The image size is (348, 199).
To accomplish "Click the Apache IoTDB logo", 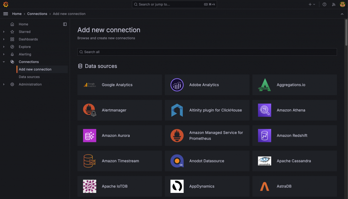I will pos(90,186).
